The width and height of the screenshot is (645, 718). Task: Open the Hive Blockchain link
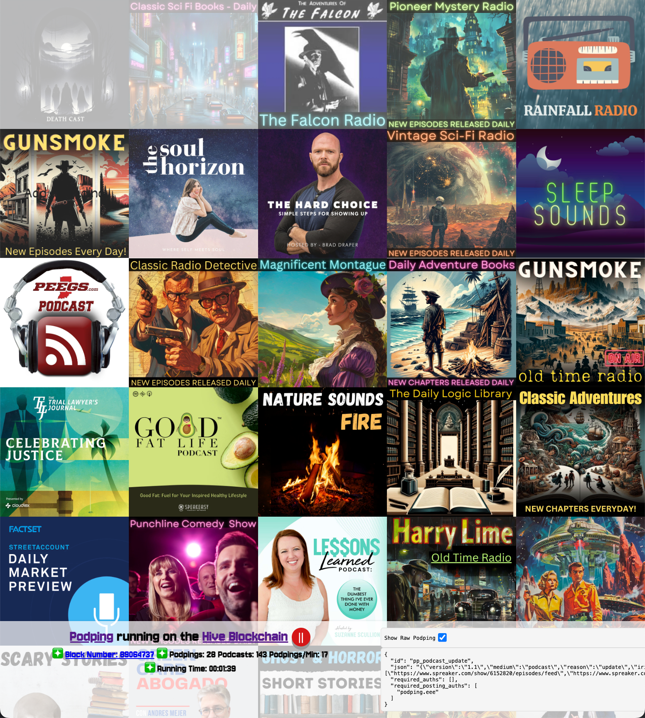pyautogui.click(x=245, y=636)
